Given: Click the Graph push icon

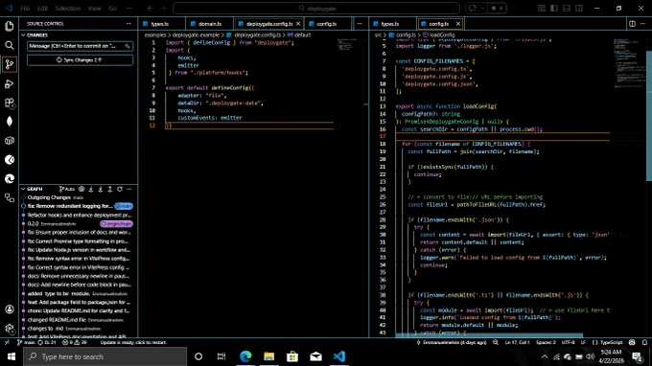Looking at the screenshot, I should point(110,189).
